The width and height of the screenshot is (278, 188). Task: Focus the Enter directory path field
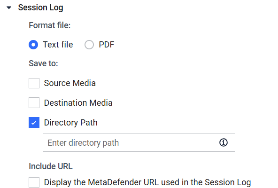pyautogui.click(x=139, y=142)
